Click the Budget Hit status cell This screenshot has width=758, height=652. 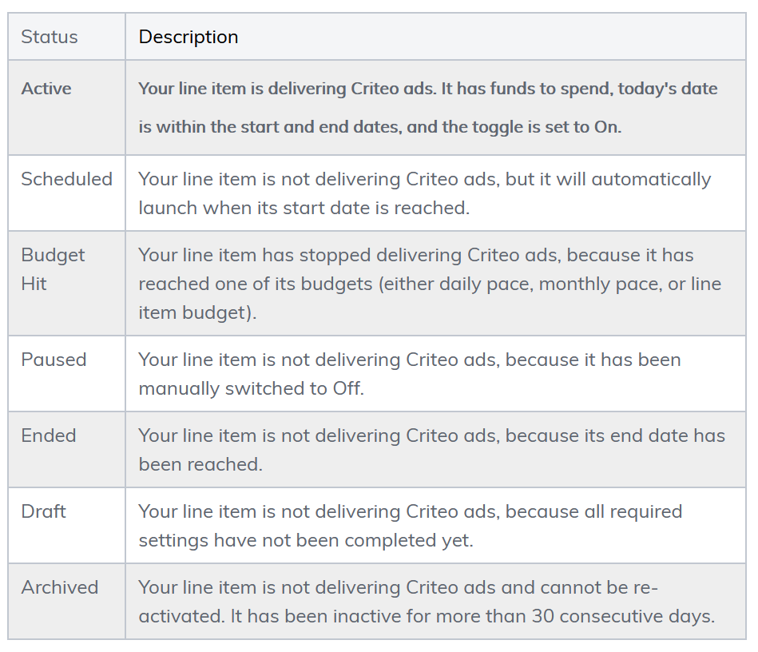pyautogui.click(x=53, y=269)
